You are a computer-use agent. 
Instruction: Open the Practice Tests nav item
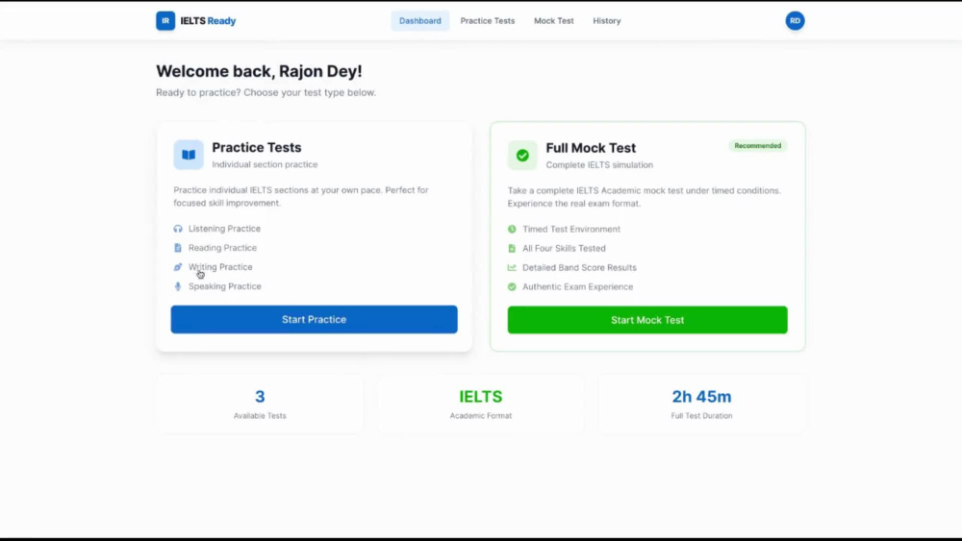click(x=488, y=21)
